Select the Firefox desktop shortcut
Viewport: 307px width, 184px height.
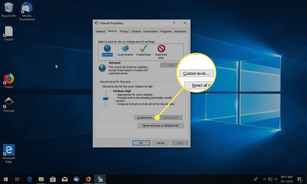9,81
